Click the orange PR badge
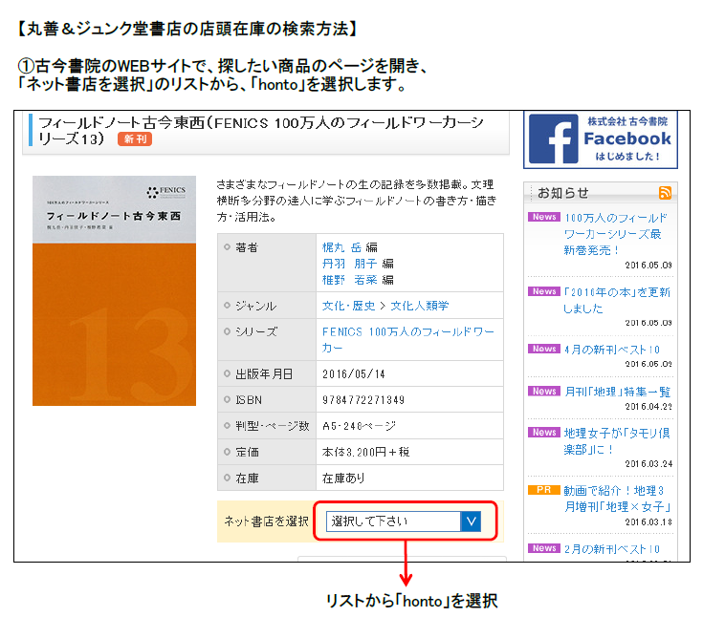The width and height of the screenshot is (703, 617). click(543, 490)
